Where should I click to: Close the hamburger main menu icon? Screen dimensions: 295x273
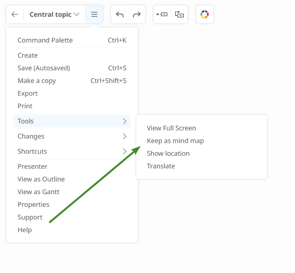94,14
